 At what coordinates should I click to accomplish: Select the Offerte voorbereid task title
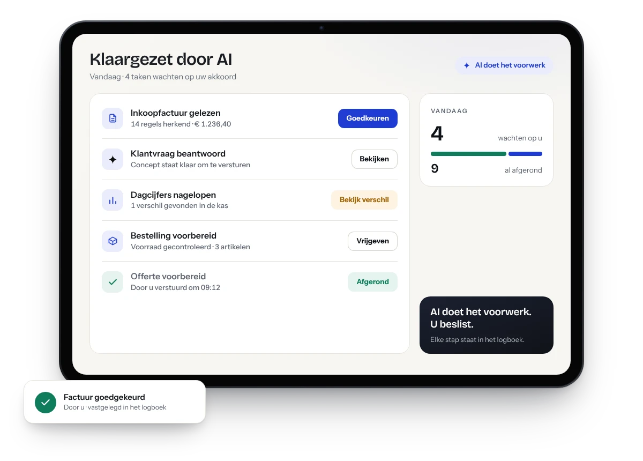click(x=168, y=277)
